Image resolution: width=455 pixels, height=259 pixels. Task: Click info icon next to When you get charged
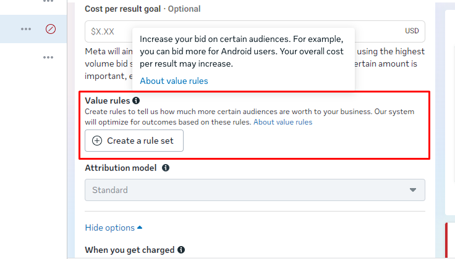(x=181, y=250)
